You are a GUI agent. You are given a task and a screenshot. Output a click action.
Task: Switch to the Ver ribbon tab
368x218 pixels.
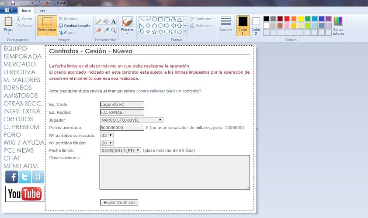click(42, 10)
